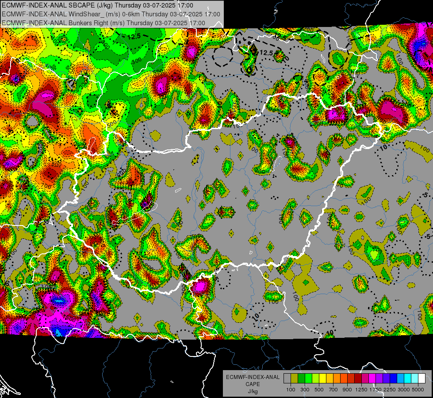Pick the pink-magenta swatch right of 1250

[365, 378]
